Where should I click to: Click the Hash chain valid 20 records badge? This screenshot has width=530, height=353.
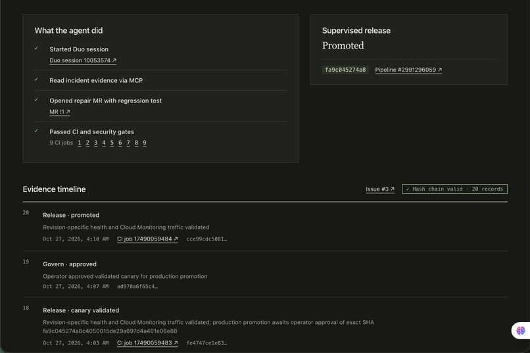(454, 189)
